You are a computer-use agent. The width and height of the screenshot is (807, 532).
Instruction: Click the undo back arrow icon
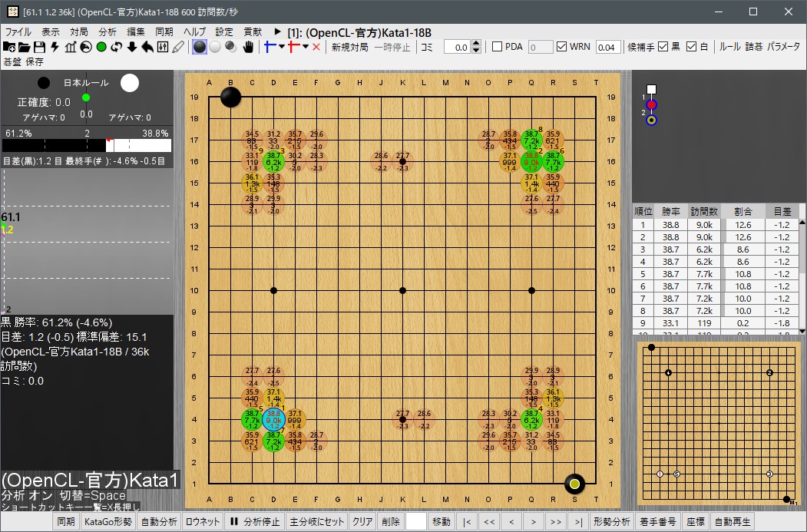(x=147, y=47)
